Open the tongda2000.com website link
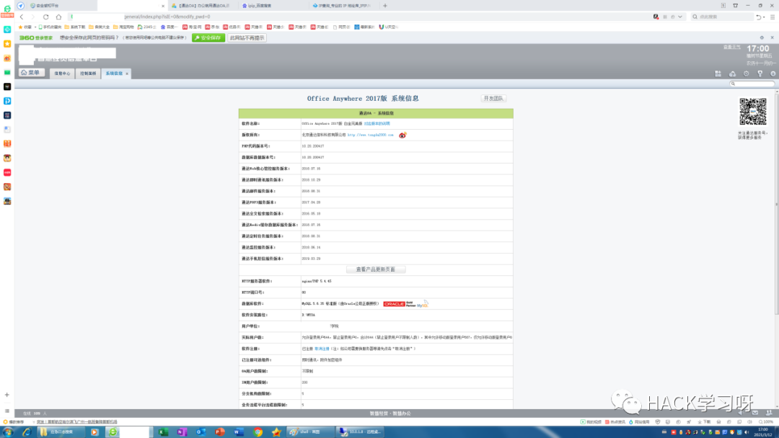The width and height of the screenshot is (779, 438). 370,135
